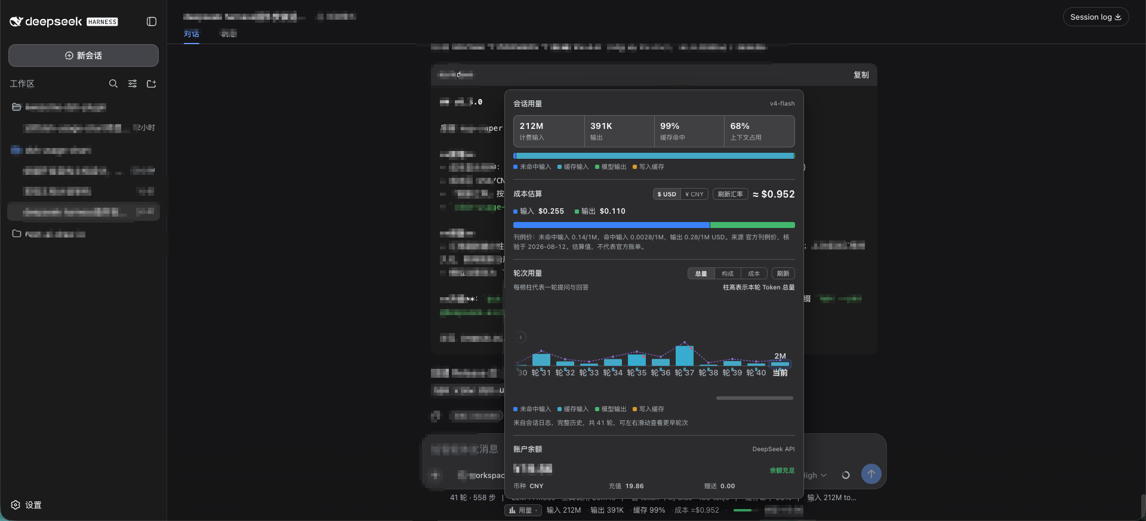Click the 轮 31 bar

[x=541, y=359]
